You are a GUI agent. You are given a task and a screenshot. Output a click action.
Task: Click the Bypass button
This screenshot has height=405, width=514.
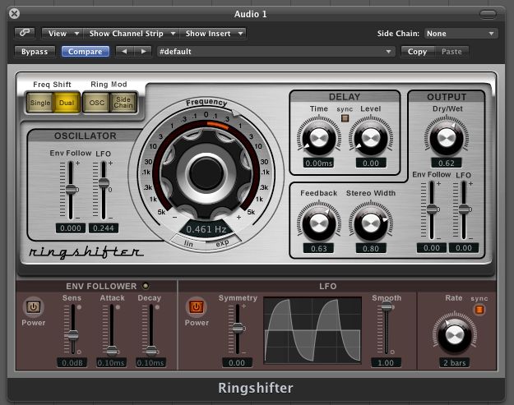click(x=35, y=52)
